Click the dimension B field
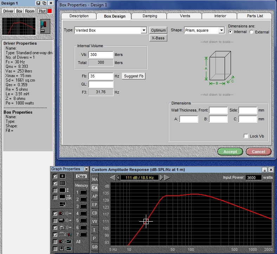This screenshot has height=254, width=277. (x=218, y=119)
